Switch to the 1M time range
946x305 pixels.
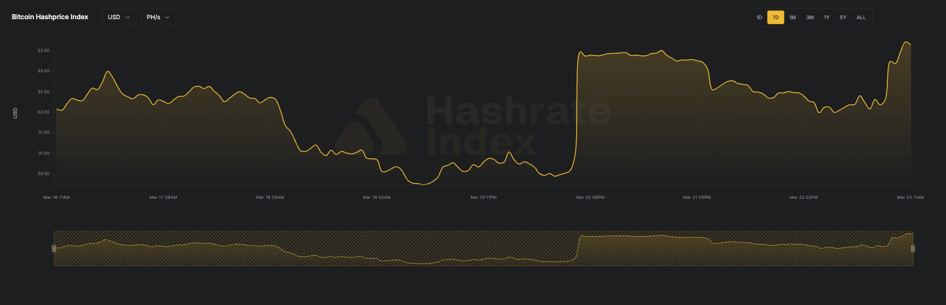[x=792, y=18]
